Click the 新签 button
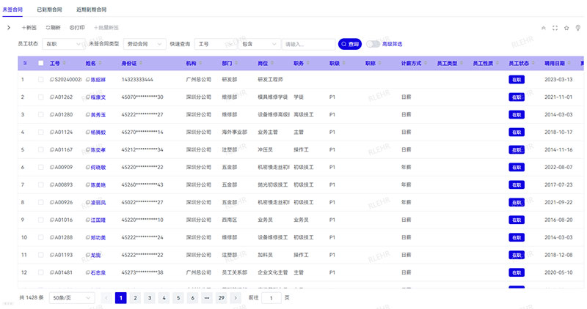This screenshot has height=309, width=587. pyautogui.click(x=29, y=28)
